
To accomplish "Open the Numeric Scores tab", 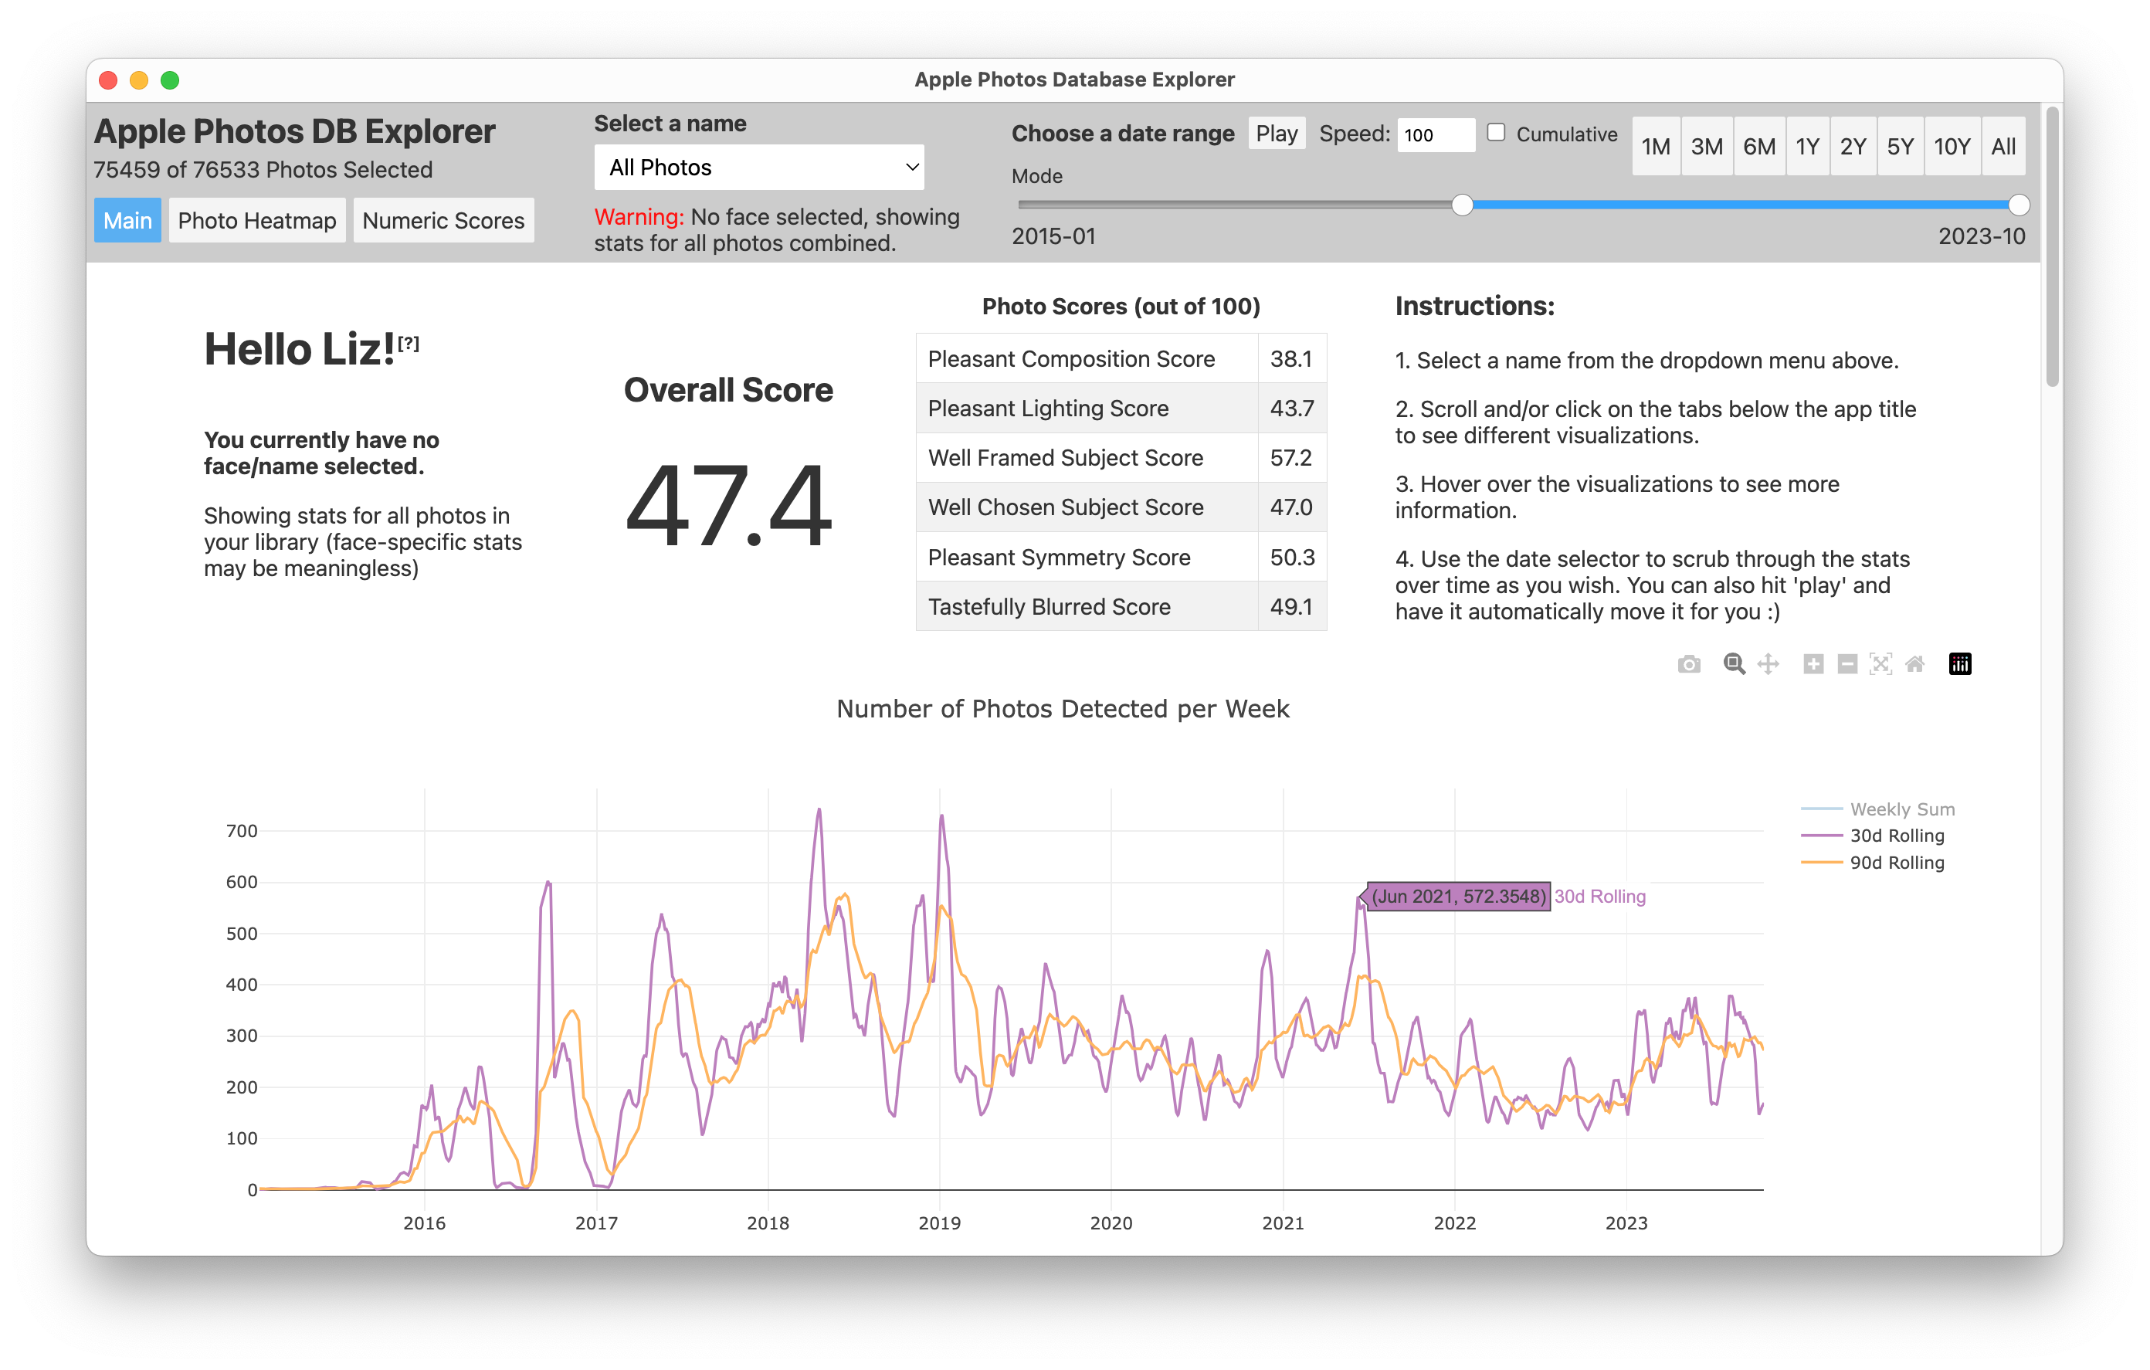I will (443, 221).
